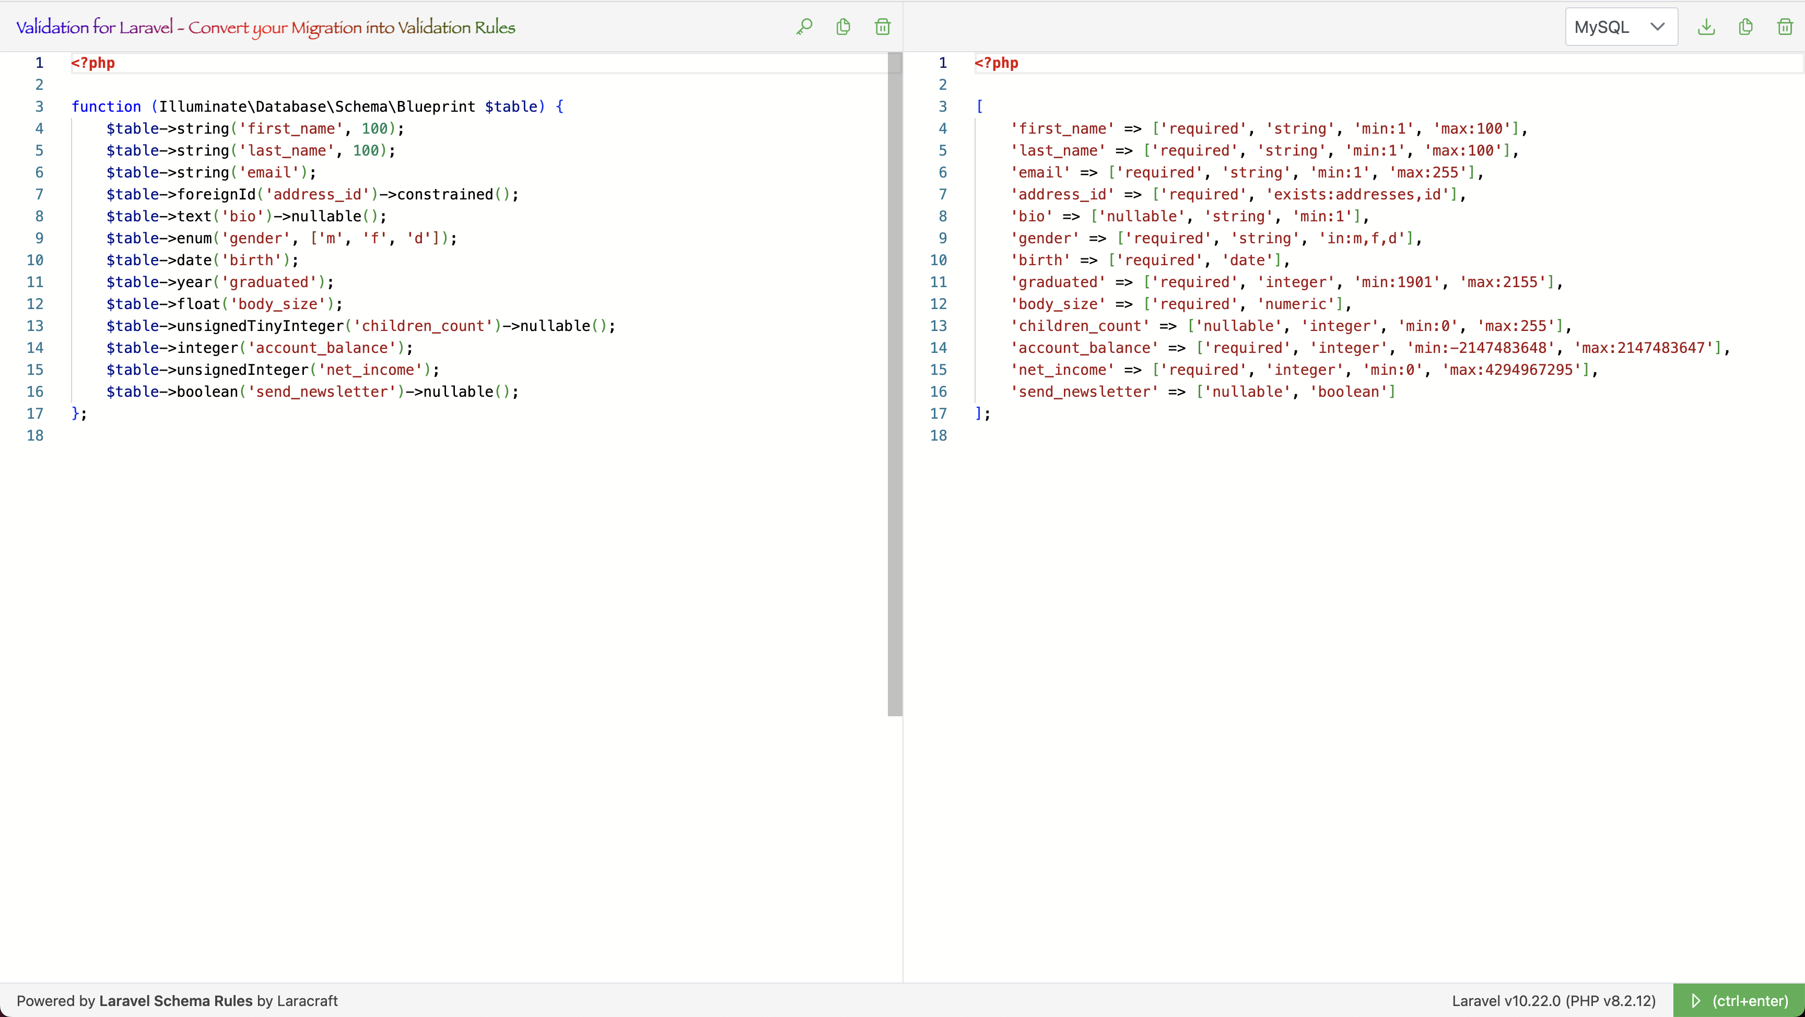Click the search icon above the migration editor
This screenshot has width=1805, height=1017.
pyautogui.click(x=804, y=27)
